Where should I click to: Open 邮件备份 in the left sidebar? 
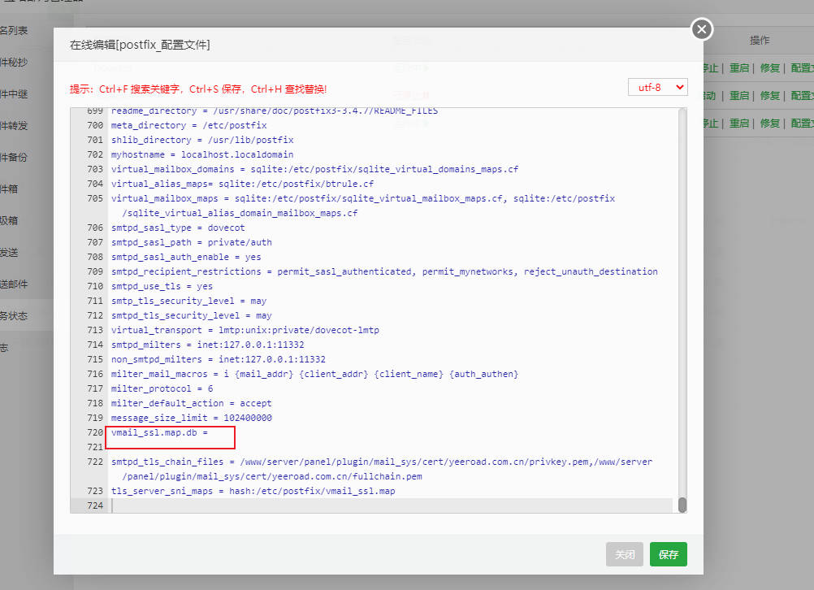pos(14,157)
